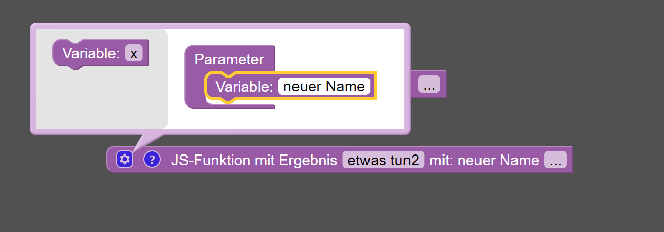
Task: Click the "Variable:" label on the flyout block
Action: click(91, 53)
